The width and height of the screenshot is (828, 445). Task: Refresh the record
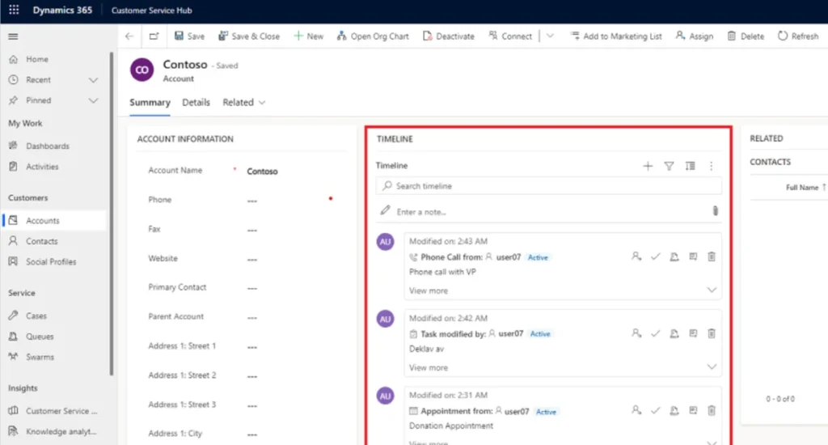(x=798, y=36)
